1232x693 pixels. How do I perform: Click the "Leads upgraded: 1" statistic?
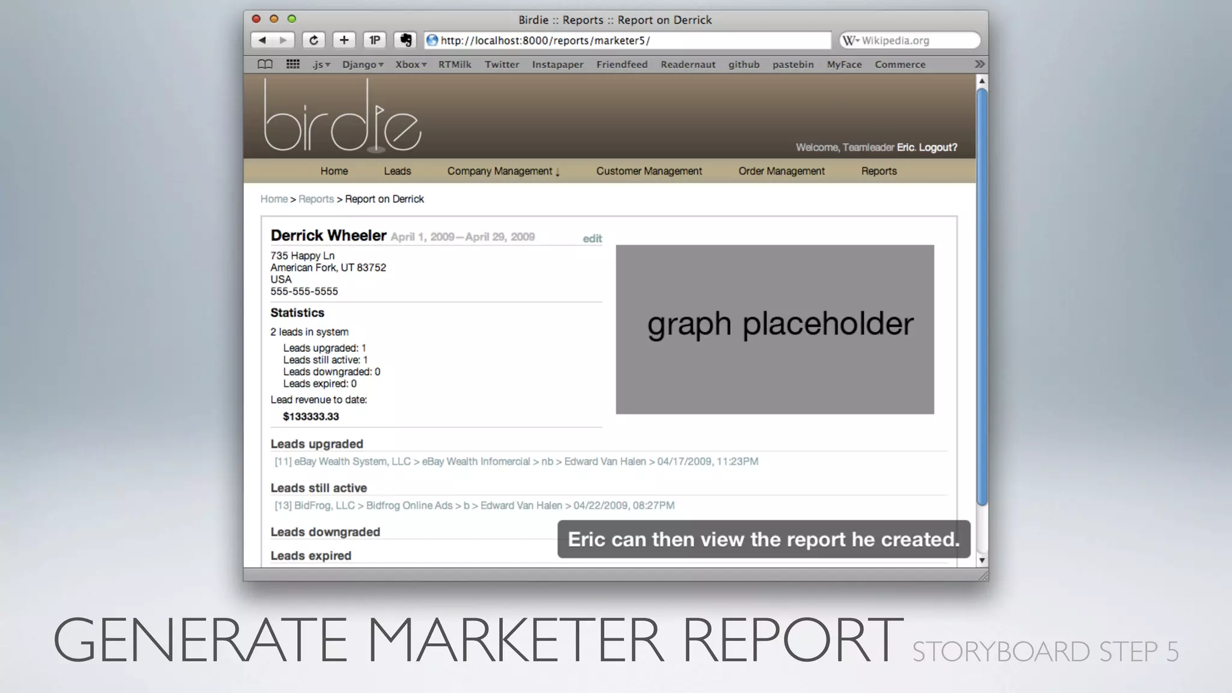324,348
